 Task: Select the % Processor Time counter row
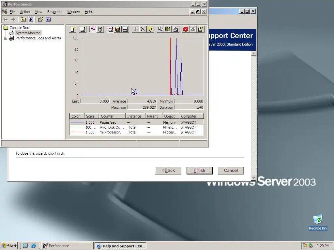[x=137, y=132]
